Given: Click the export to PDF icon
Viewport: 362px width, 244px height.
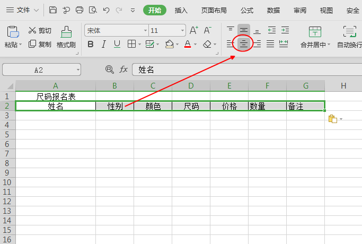Looking at the screenshot, I should pos(66,10).
